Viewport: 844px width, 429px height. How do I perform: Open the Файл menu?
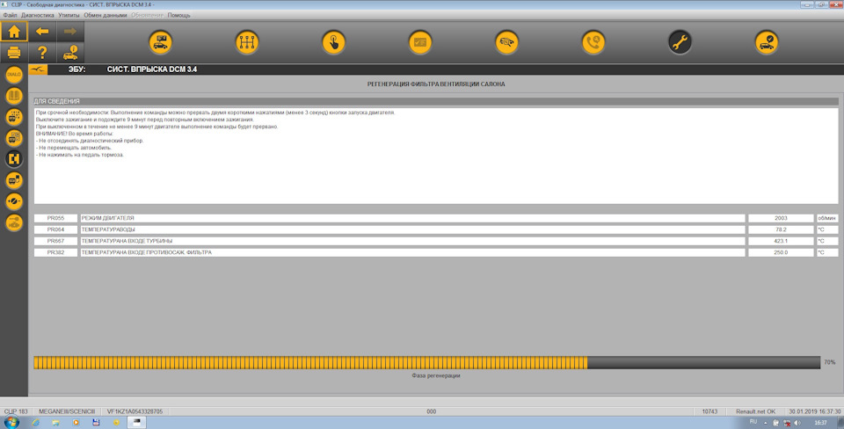tap(10, 15)
